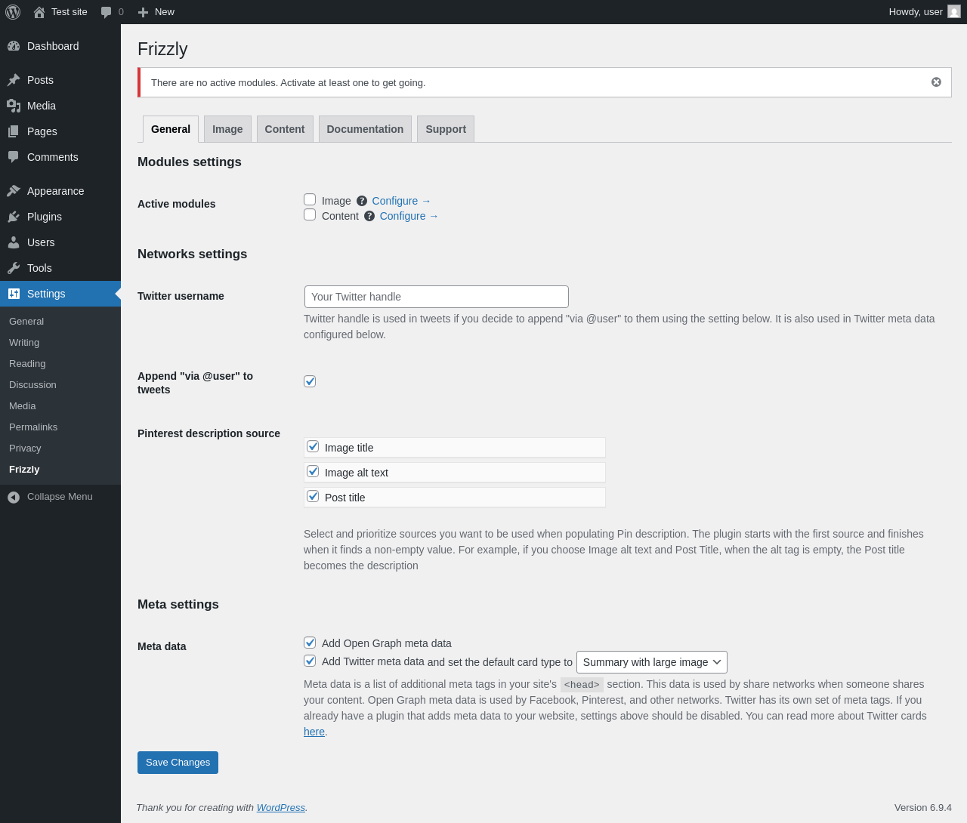This screenshot has height=823, width=967.
Task: Uncheck Post title description source
Action: point(313,496)
